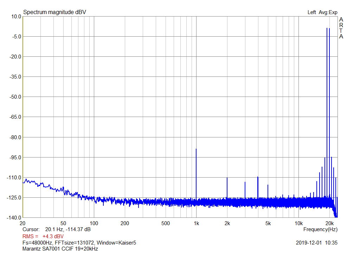Click the 100 x-axis tick label
Image resolution: width=360 pixels, height=253 pixels.
point(94,223)
